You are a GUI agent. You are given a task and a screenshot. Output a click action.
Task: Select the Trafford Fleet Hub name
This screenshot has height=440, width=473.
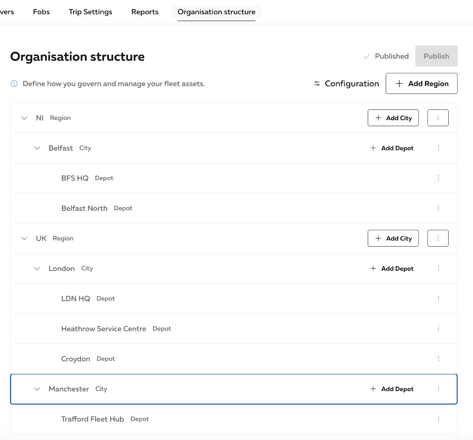pyautogui.click(x=93, y=419)
